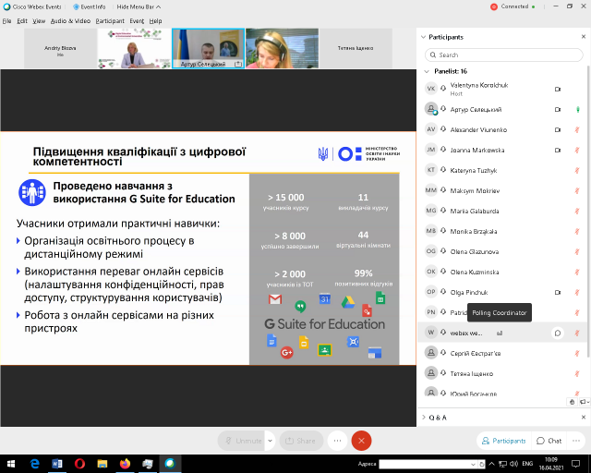Open Firefox from the taskbar
This screenshot has height=473, width=591.
click(126, 464)
